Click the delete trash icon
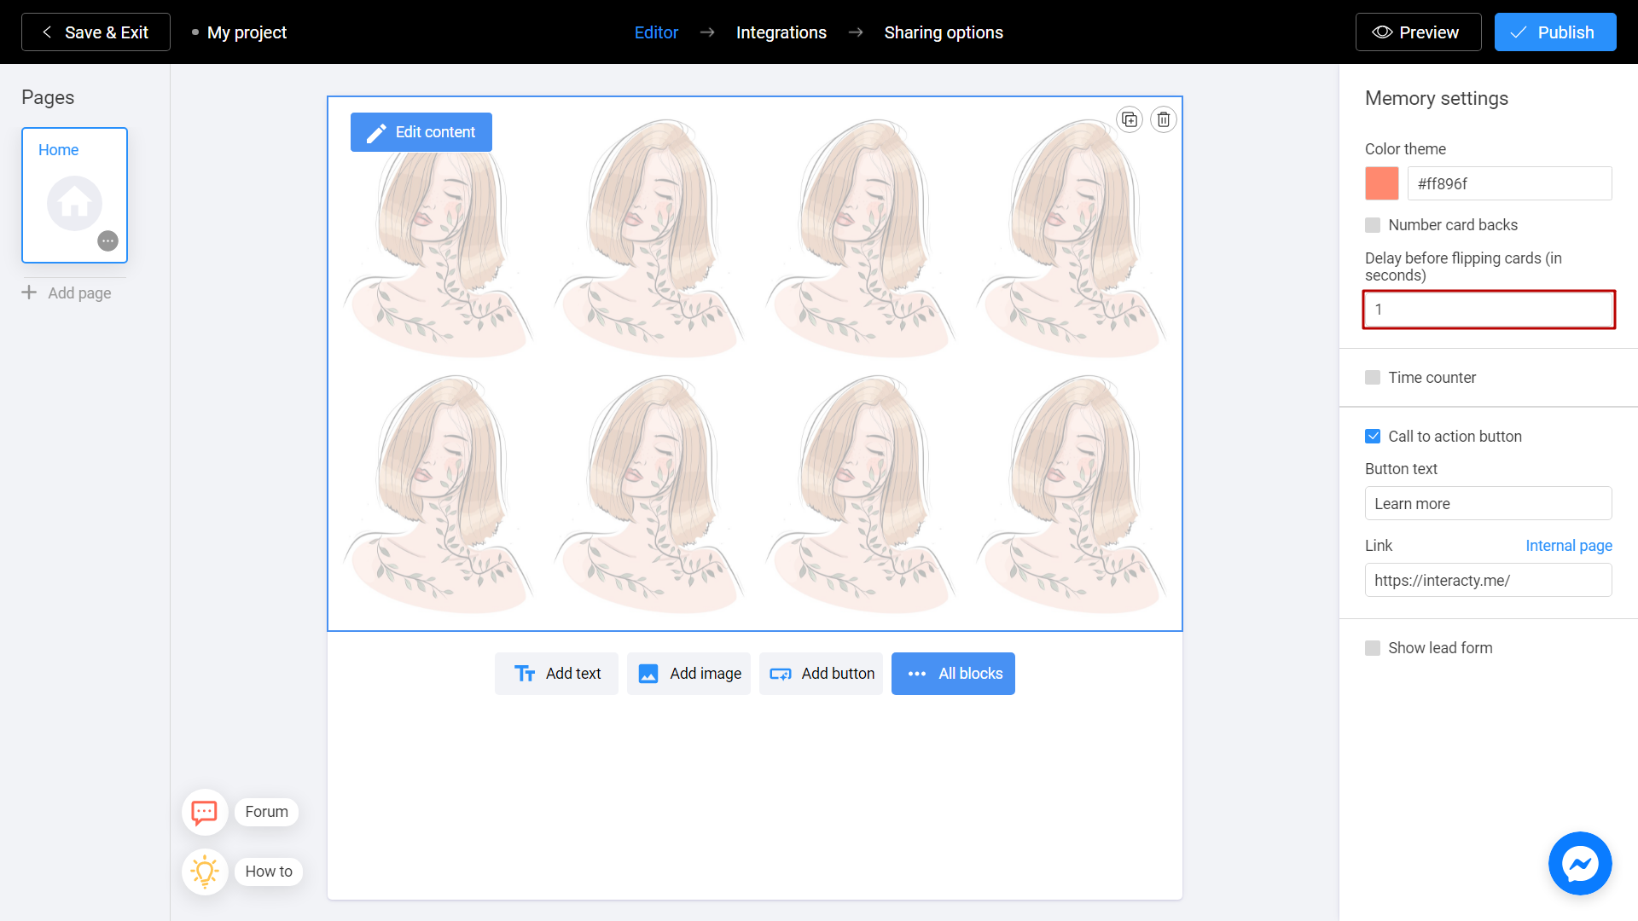The width and height of the screenshot is (1638, 921). (x=1164, y=119)
